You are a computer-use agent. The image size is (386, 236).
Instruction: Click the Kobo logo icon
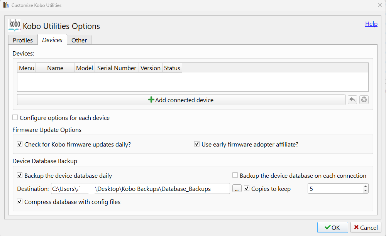pyautogui.click(x=14, y=25)
